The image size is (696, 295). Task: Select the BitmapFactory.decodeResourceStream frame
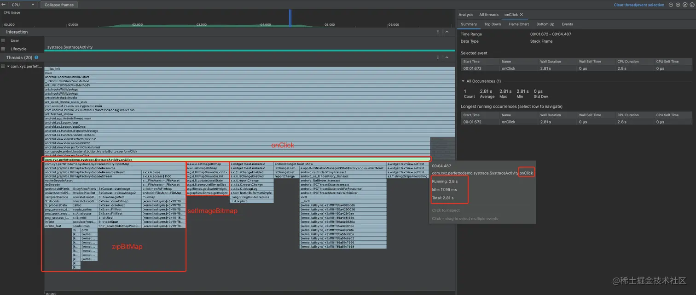click(x=93, y=172)
